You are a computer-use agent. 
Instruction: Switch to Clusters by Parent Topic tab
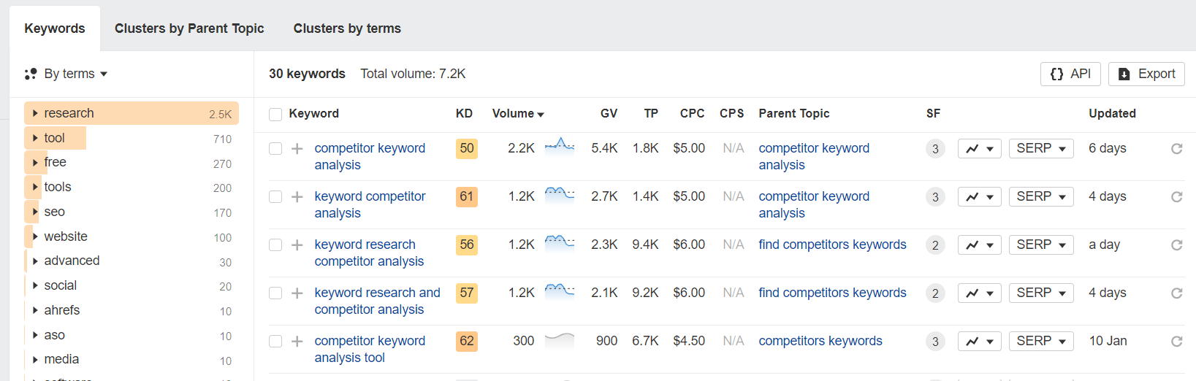(x=189, y=28)
